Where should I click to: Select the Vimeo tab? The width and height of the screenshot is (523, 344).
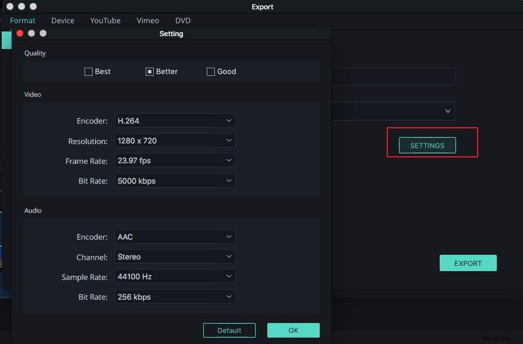147,20
